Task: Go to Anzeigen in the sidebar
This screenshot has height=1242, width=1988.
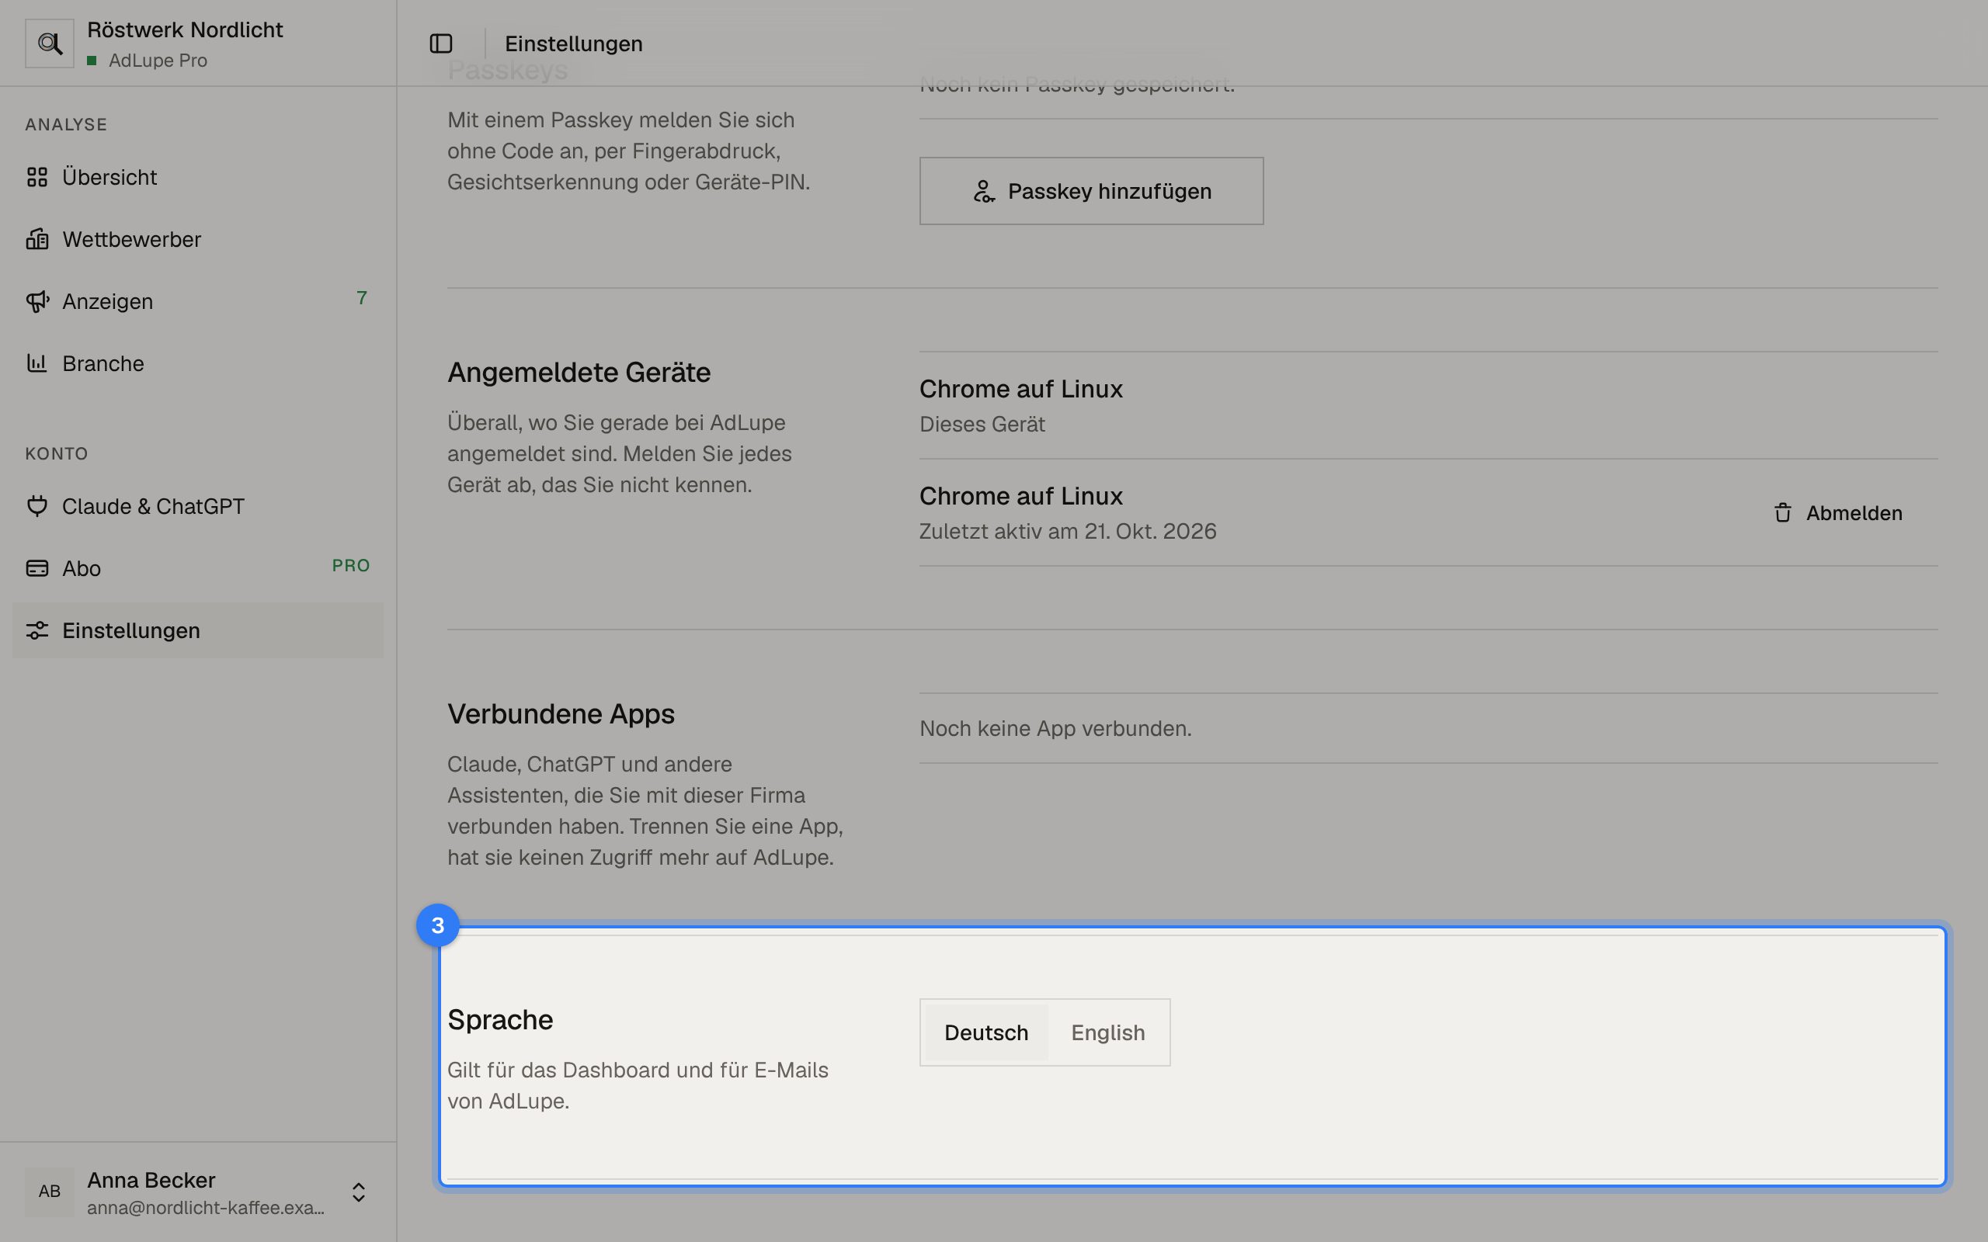Action: 198,301
